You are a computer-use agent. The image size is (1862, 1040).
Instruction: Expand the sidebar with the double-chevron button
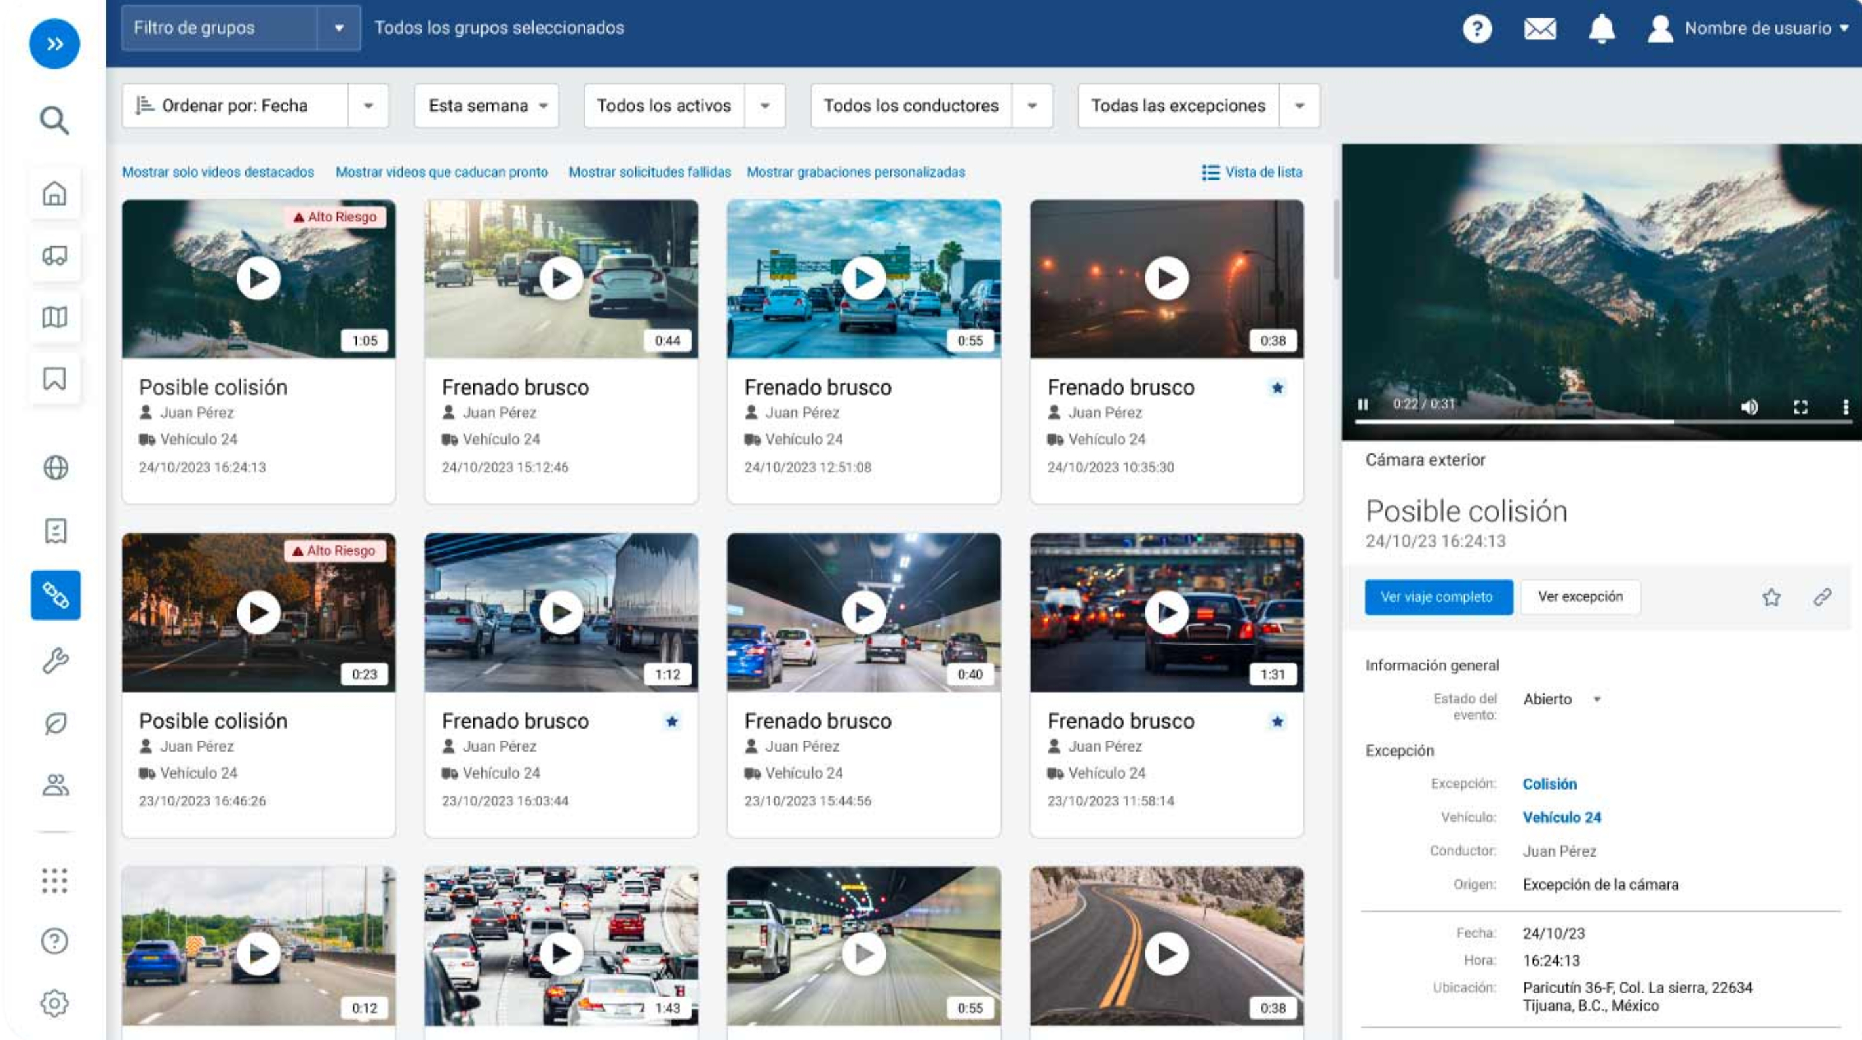coord(54,44)
